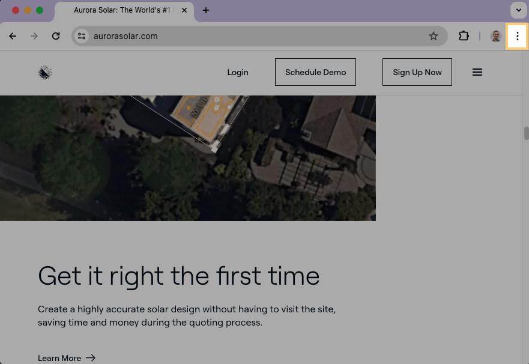The width and height of the screenshot is (529, 364).
Task: Click Login on the navigation bar
Action: pos(238,72)
